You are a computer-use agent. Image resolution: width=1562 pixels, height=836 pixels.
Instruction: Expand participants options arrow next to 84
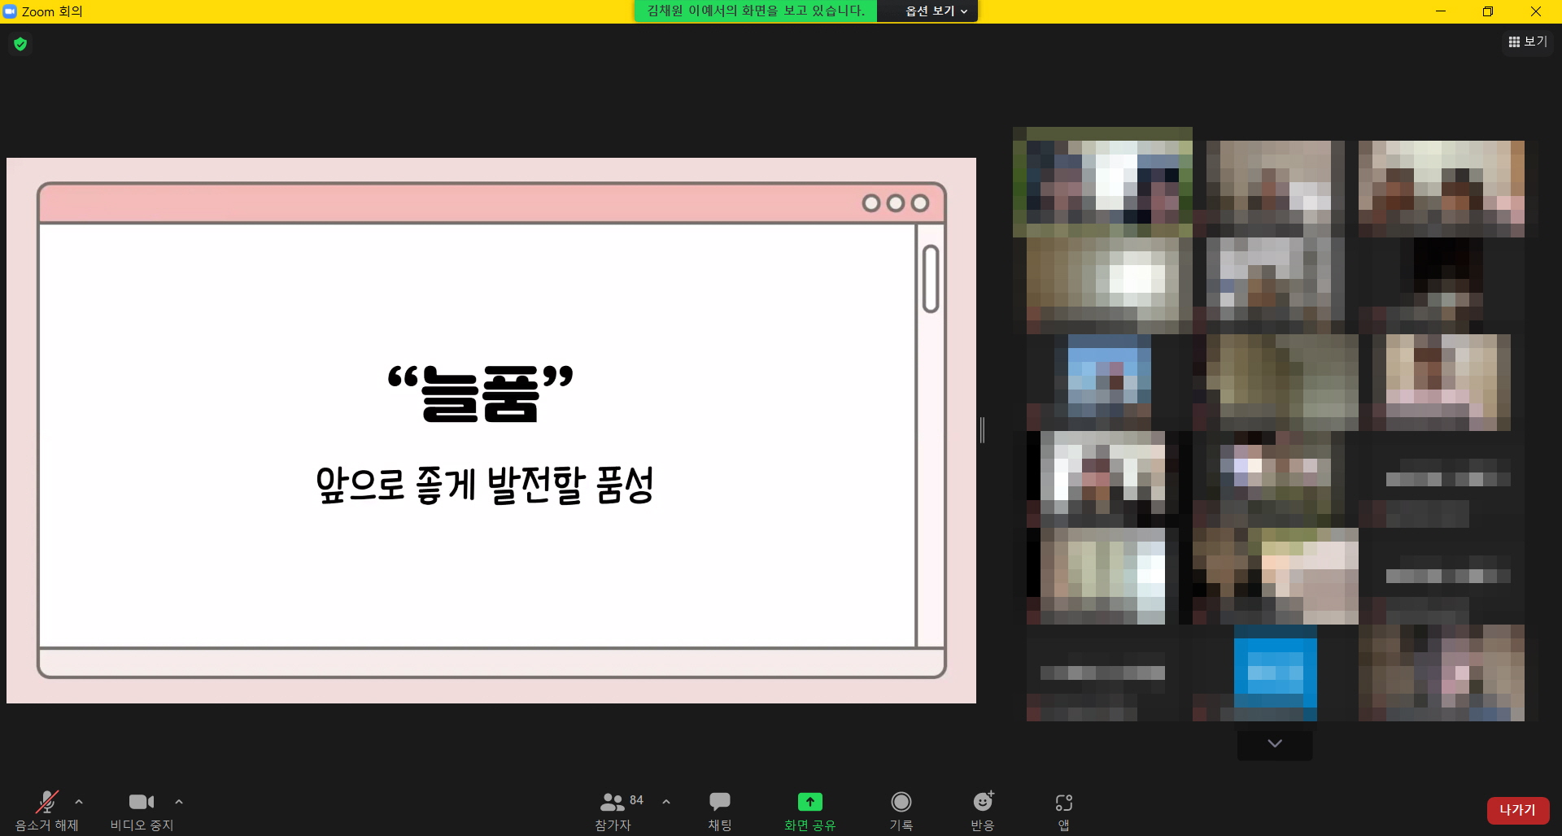pos(666,802)
